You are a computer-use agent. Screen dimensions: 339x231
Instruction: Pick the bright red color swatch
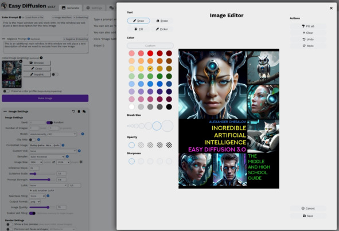click(x=150, y=53)
